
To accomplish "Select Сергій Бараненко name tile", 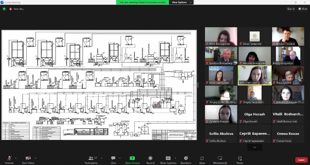I will click(255, 134).
